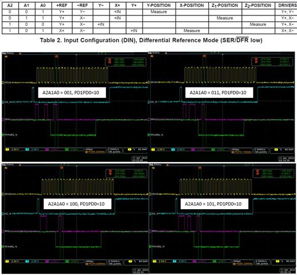Click orange trigger marker atop 100 capture
This screenshot has height=275, width=297.
point(61,168)
